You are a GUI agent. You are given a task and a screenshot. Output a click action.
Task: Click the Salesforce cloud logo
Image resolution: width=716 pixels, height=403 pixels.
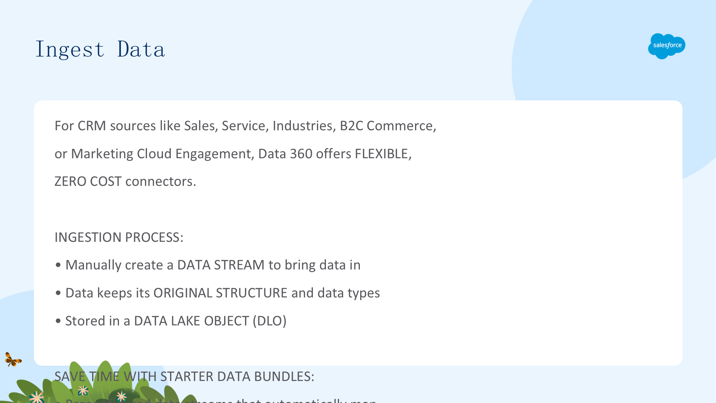coord(667,46)
